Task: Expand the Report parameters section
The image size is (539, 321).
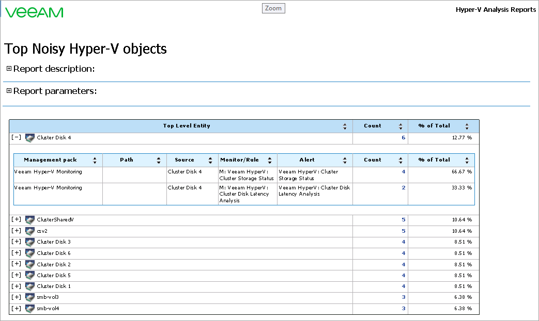Action: [x=9, y=91]
